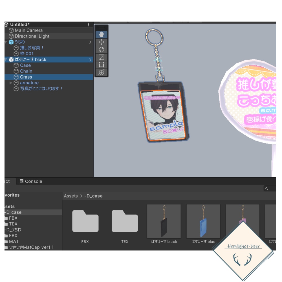Select the Hand view tool

click(x=102, y=34)
